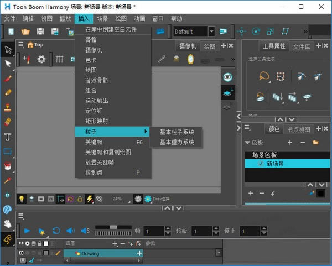Image resolution: width=332 pixels, height=266 pixels.
Task: Click the 帧 frame number input field
Action: (153, 231)
